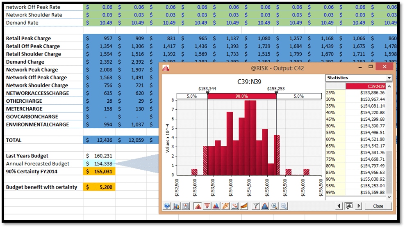Switch to the tornado graph icon
The width and height of the screenshot is (405, 228).
pyautogui.click(x=207, y=206)
